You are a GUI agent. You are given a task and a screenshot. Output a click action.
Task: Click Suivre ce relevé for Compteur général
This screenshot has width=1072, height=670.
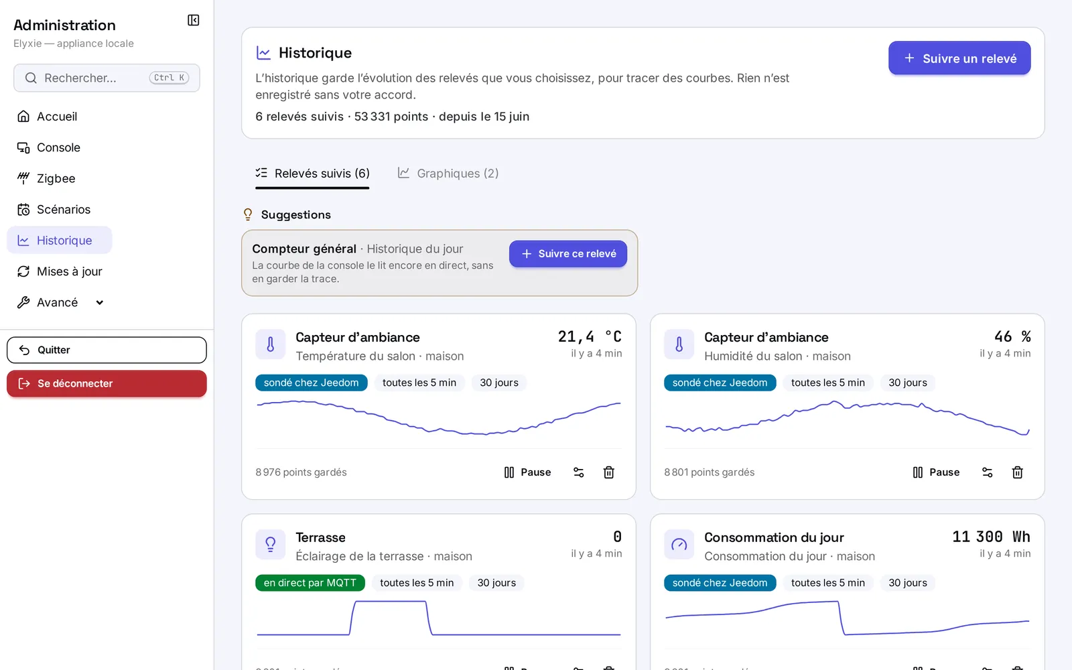(x=568, y=254)
